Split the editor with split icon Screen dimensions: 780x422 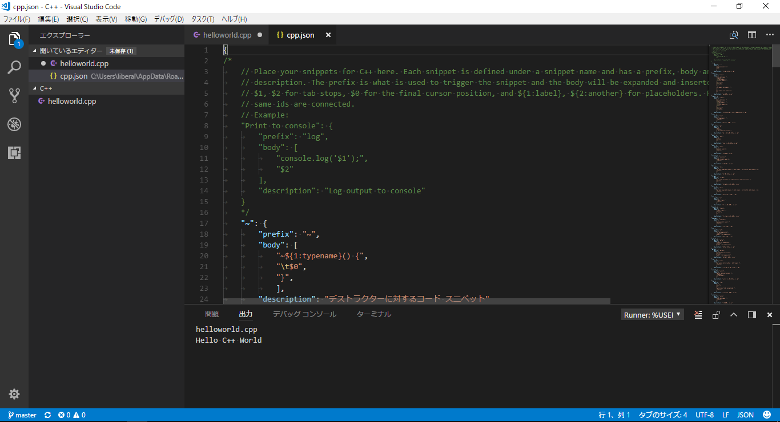(x=752, y=35)
